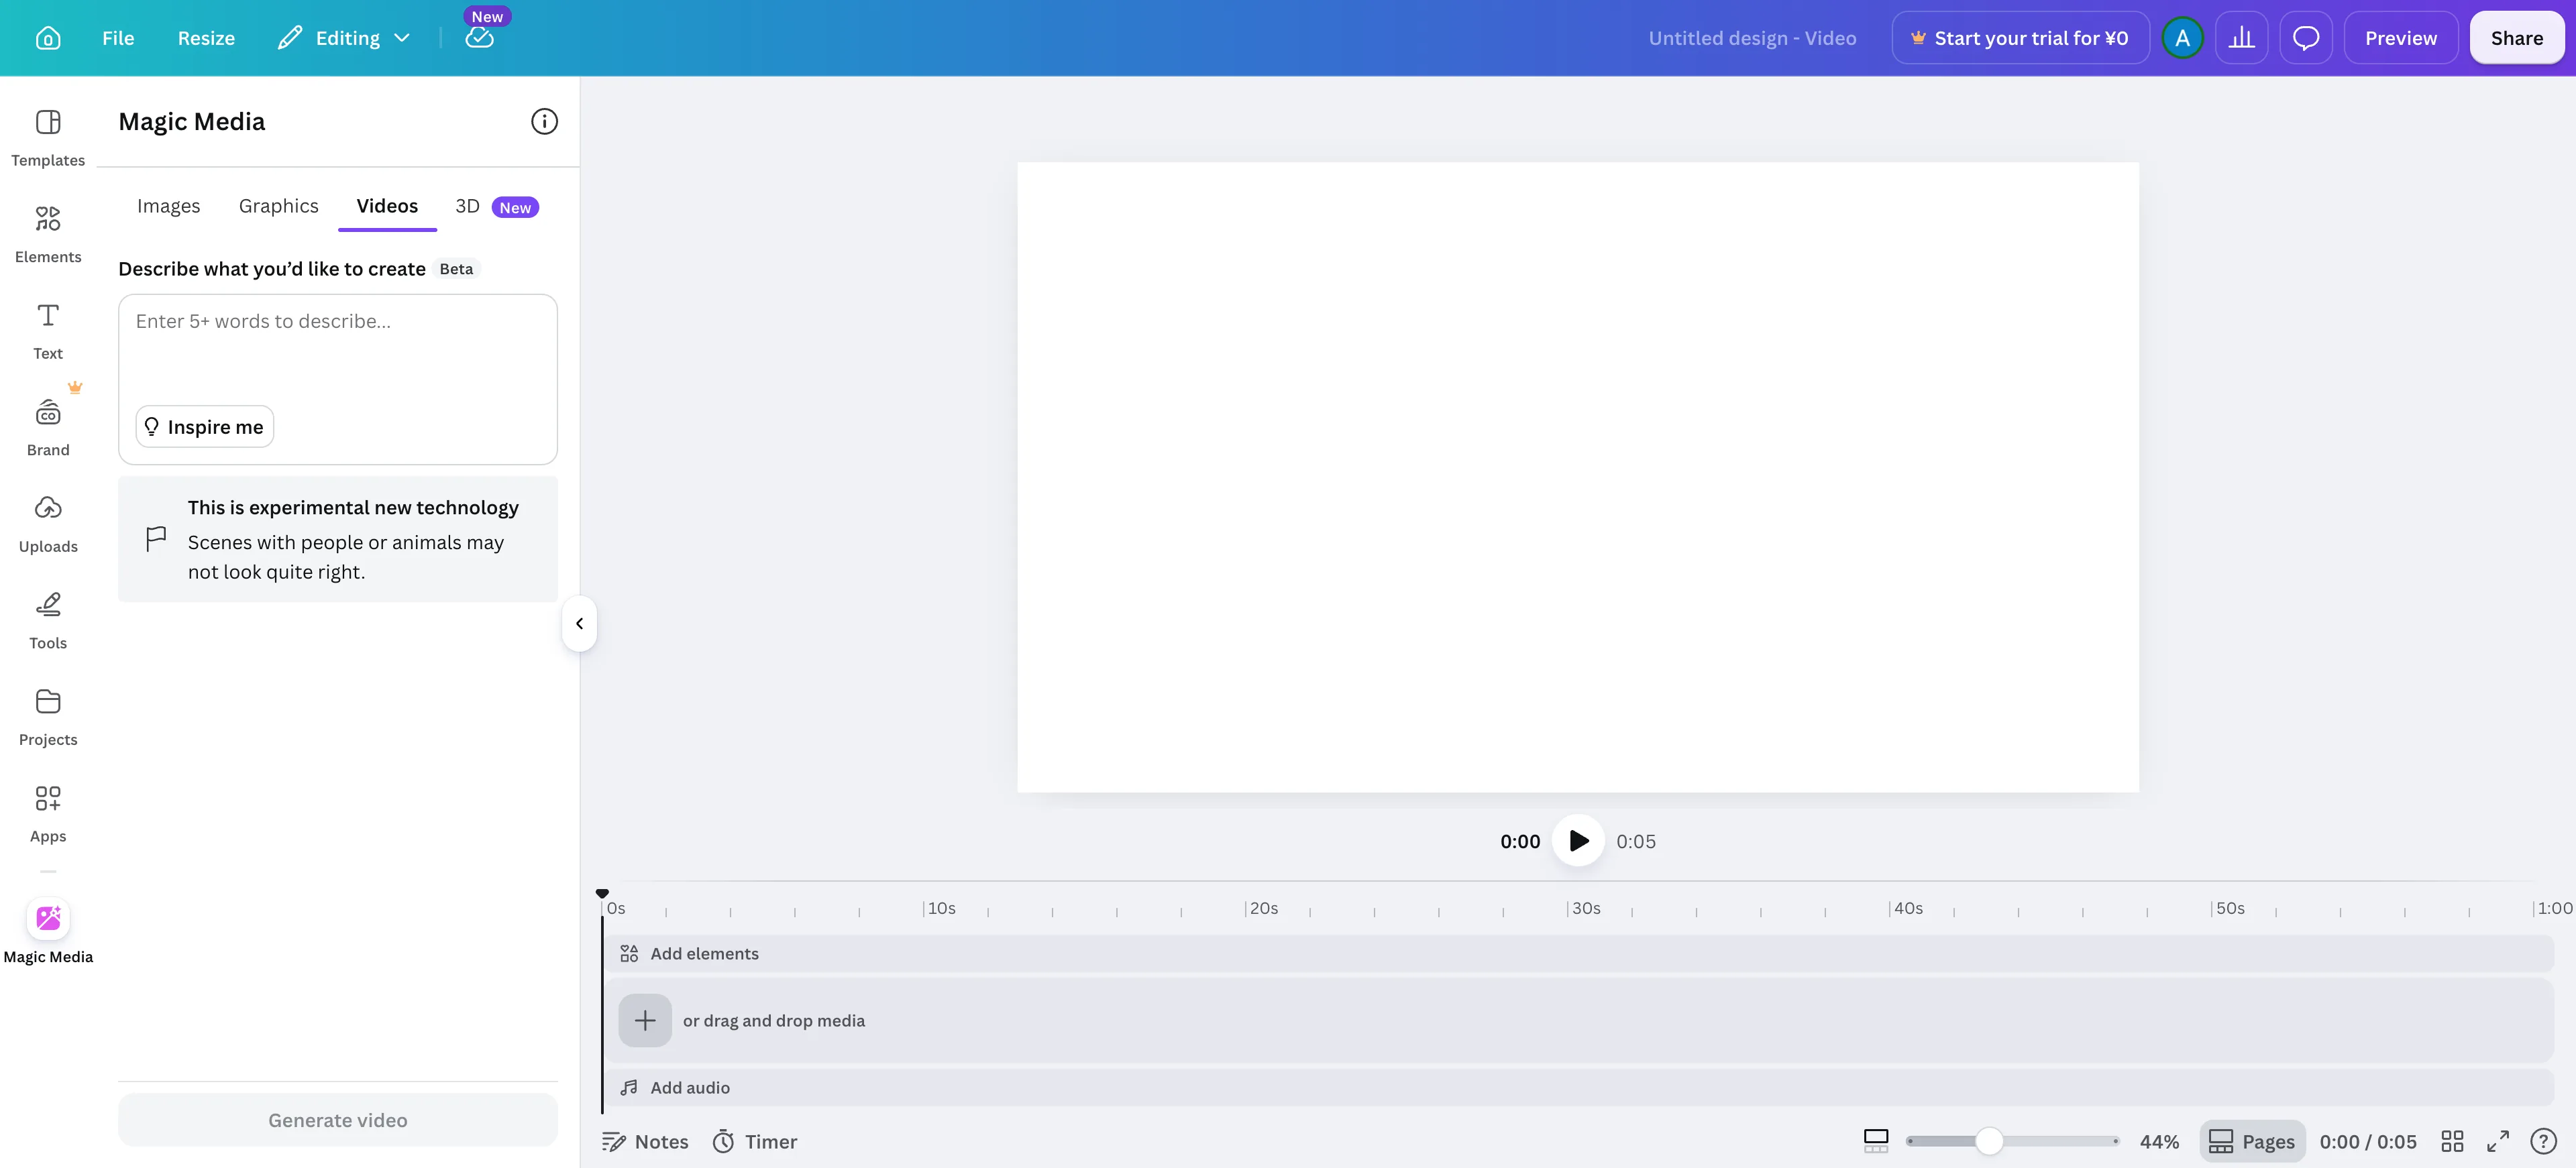Screen dimensions: 2576x1168
Task: Open the Brand sidebar panel
Action: pos(48,428)
